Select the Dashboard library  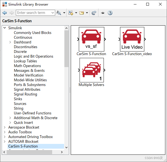pyautogui.click(x=22, y=42)
